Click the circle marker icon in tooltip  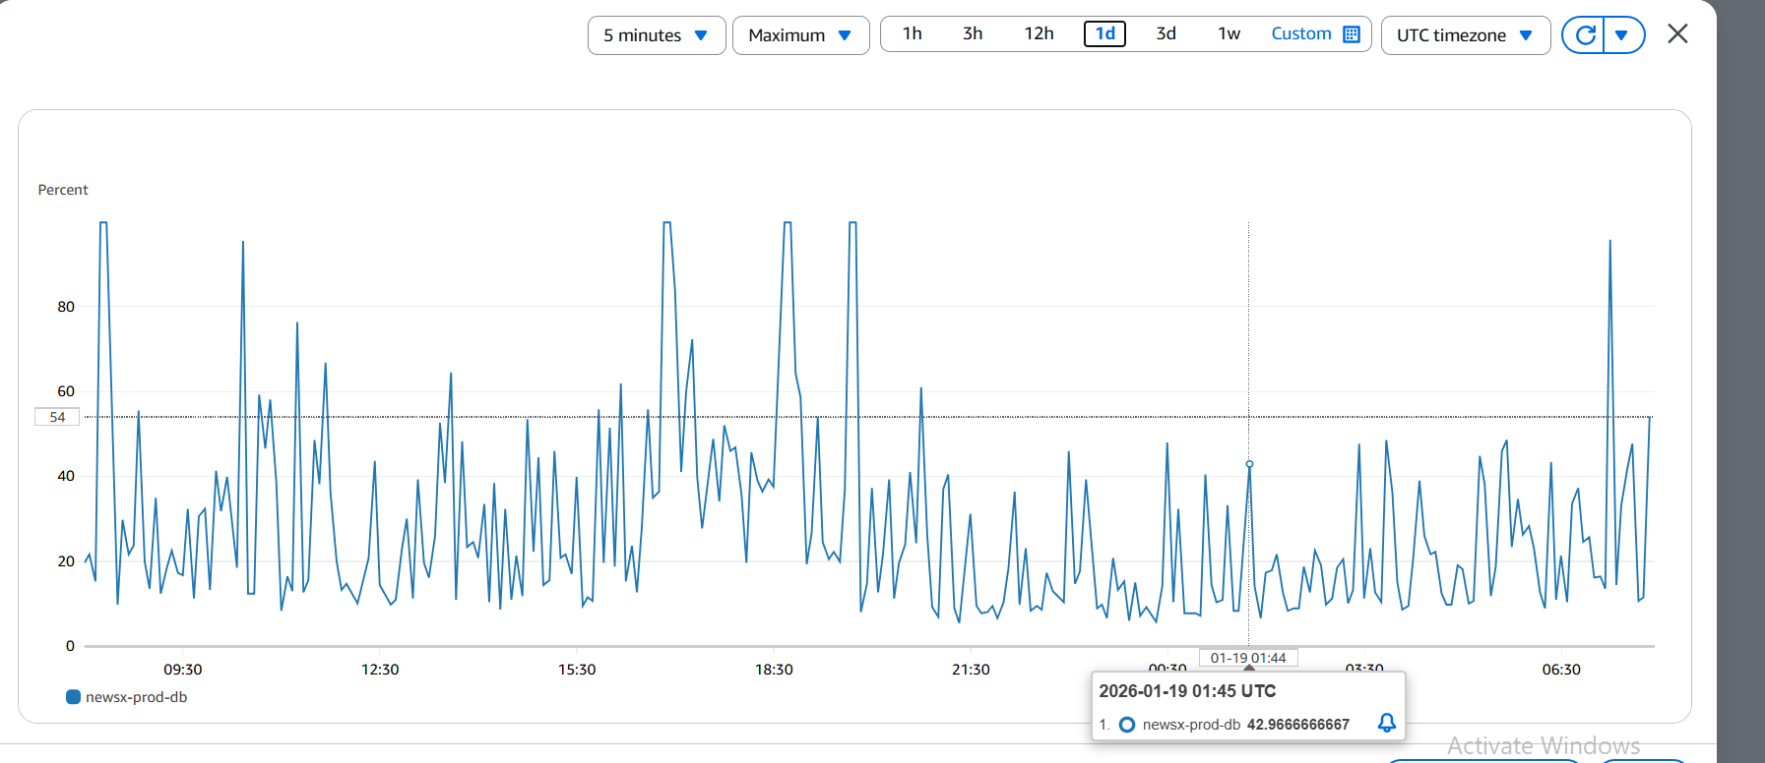point(1127,725)
